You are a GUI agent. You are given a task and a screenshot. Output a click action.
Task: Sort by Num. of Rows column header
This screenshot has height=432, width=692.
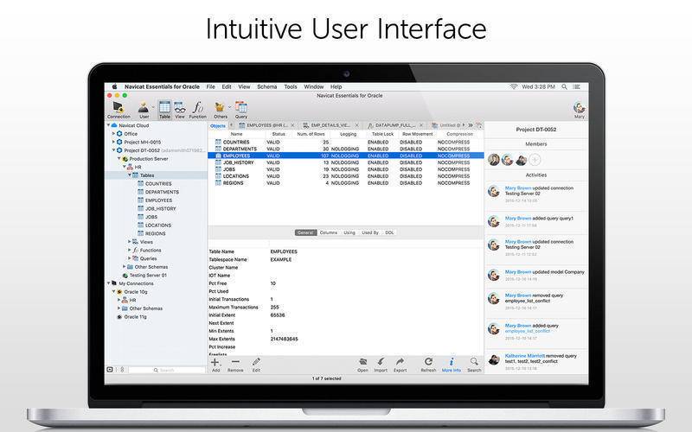pyautogui.click(x=311, y=134)
